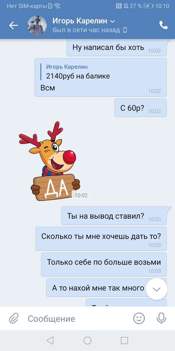Select message 'Сколько ты мне хочешь дать то?'
The image size is (175, 351).
coord(101,239)
